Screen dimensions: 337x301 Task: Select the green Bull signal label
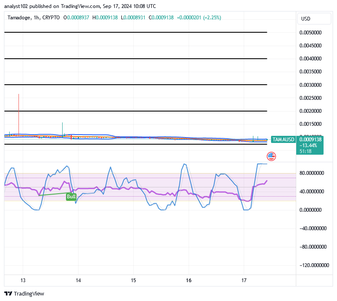pos(71,196)
